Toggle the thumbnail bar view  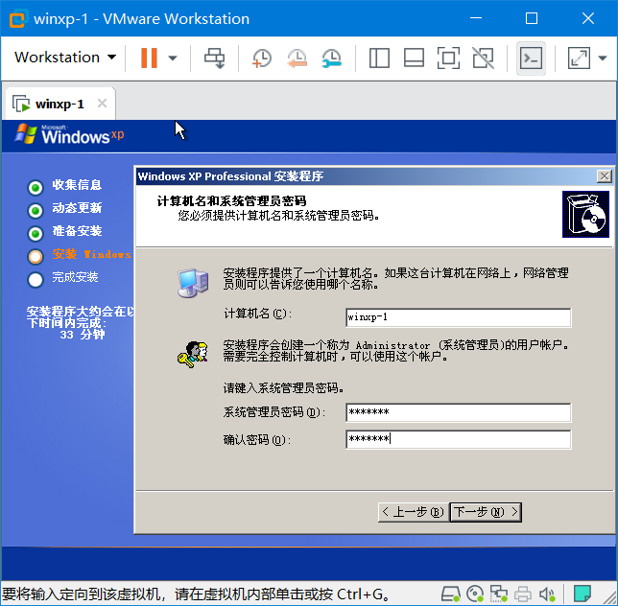pyautogui.click(x=414, y=58)
